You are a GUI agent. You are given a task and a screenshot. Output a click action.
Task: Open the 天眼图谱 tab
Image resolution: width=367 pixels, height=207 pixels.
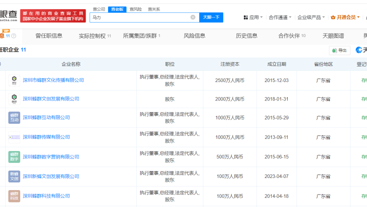(333, 36)
